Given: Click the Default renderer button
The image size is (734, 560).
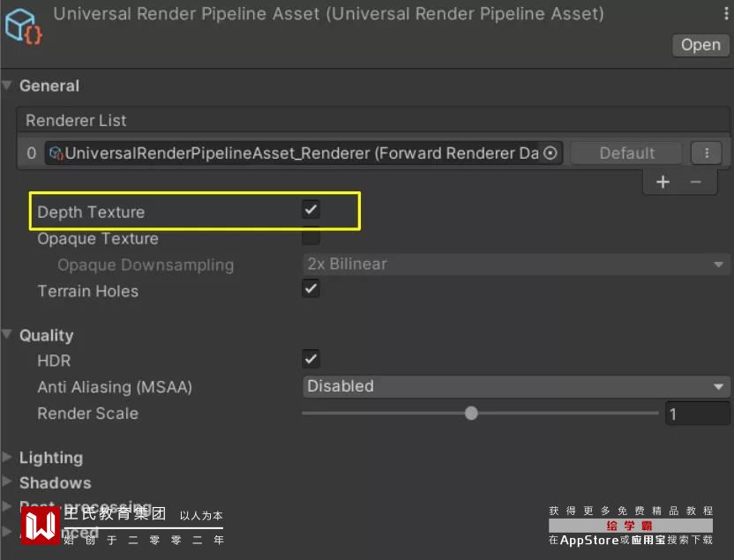Looking at the screenshot, I should click(x=626, y=153).
